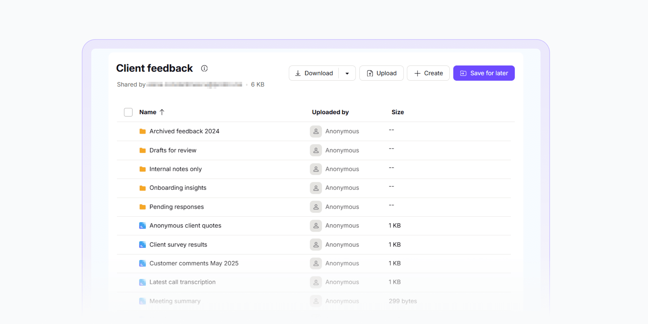Click the Archived feedback 2024 folder icon

(x=143, y=131)
